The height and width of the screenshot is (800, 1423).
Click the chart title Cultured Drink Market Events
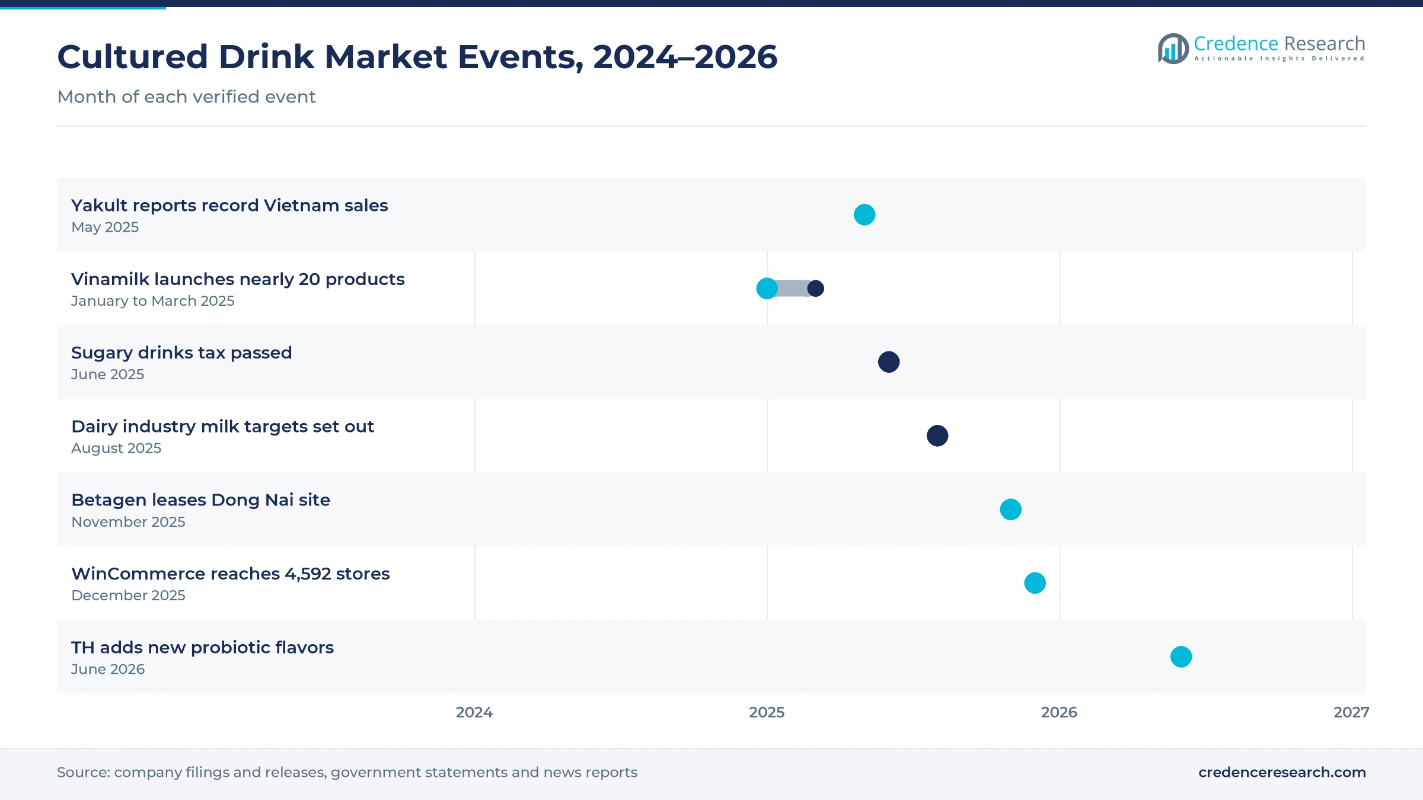[417, 57]
